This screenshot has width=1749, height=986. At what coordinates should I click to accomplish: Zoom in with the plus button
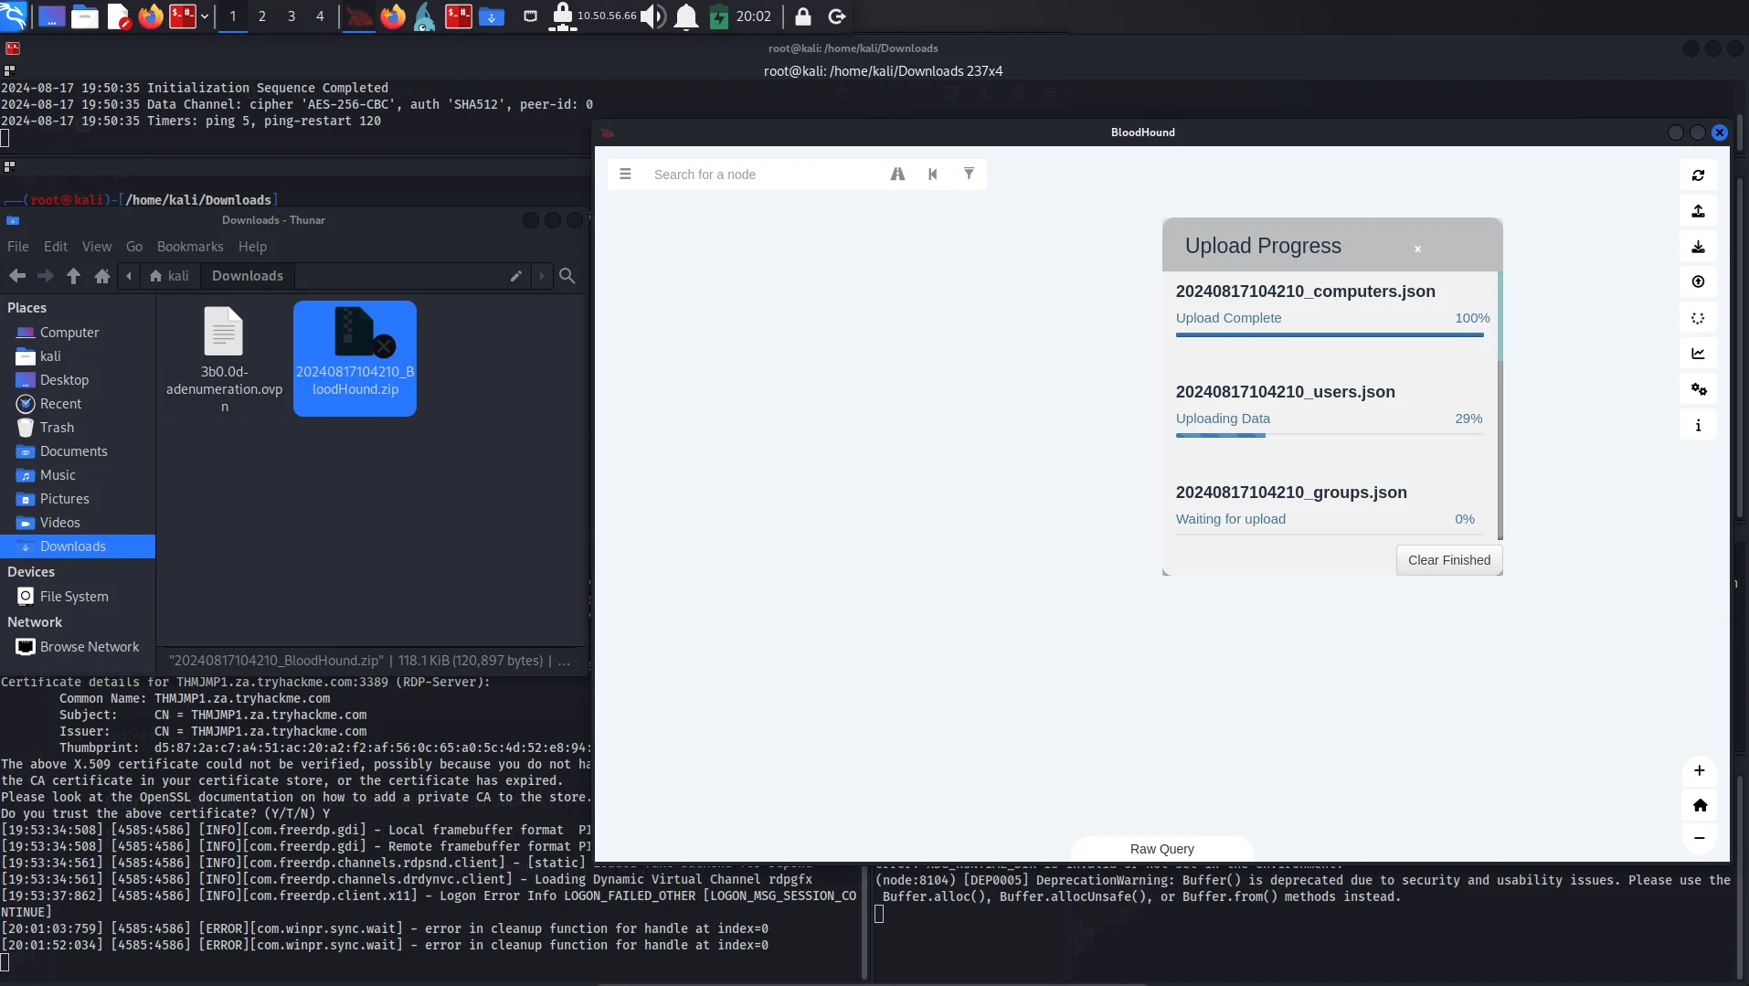1699,770
